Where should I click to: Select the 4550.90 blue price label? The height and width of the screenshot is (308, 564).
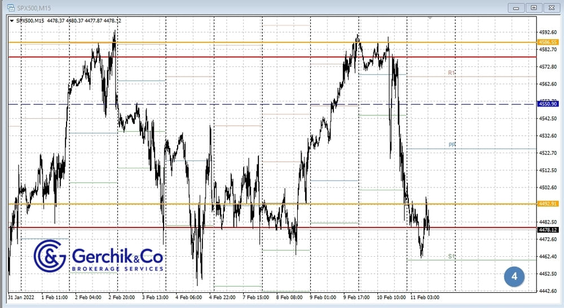coord(548,104)
